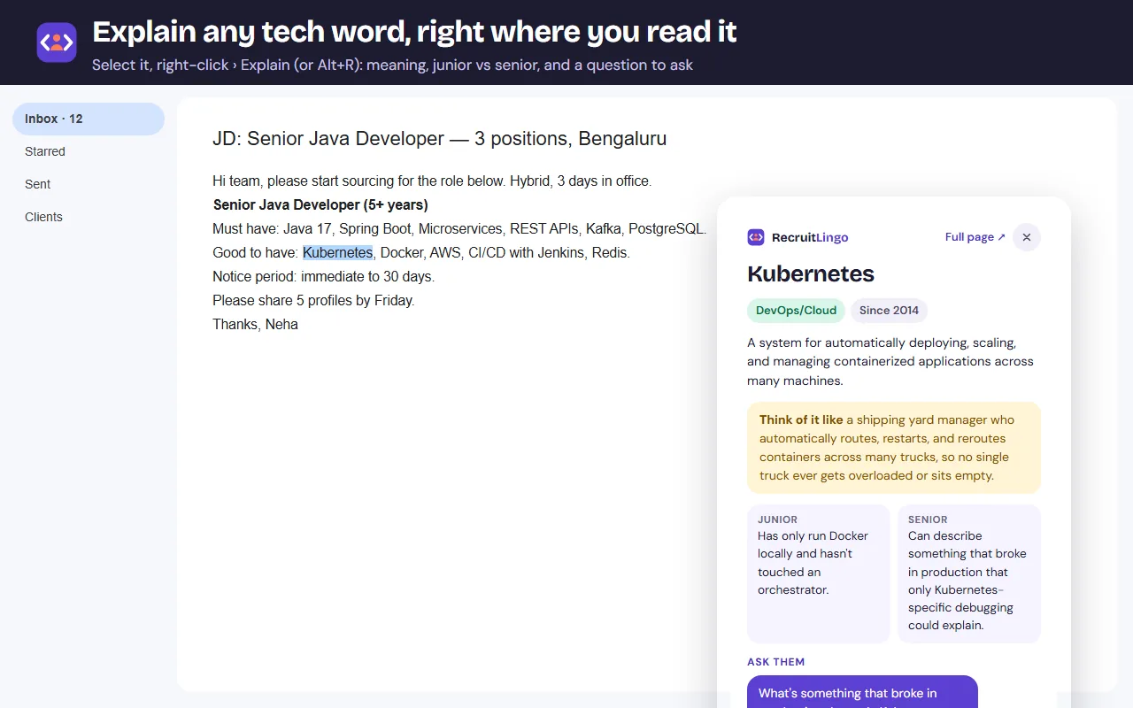Click the RecruitLingo brand name in popup
The image size is (1133, 708).
(x=810, y=237)
